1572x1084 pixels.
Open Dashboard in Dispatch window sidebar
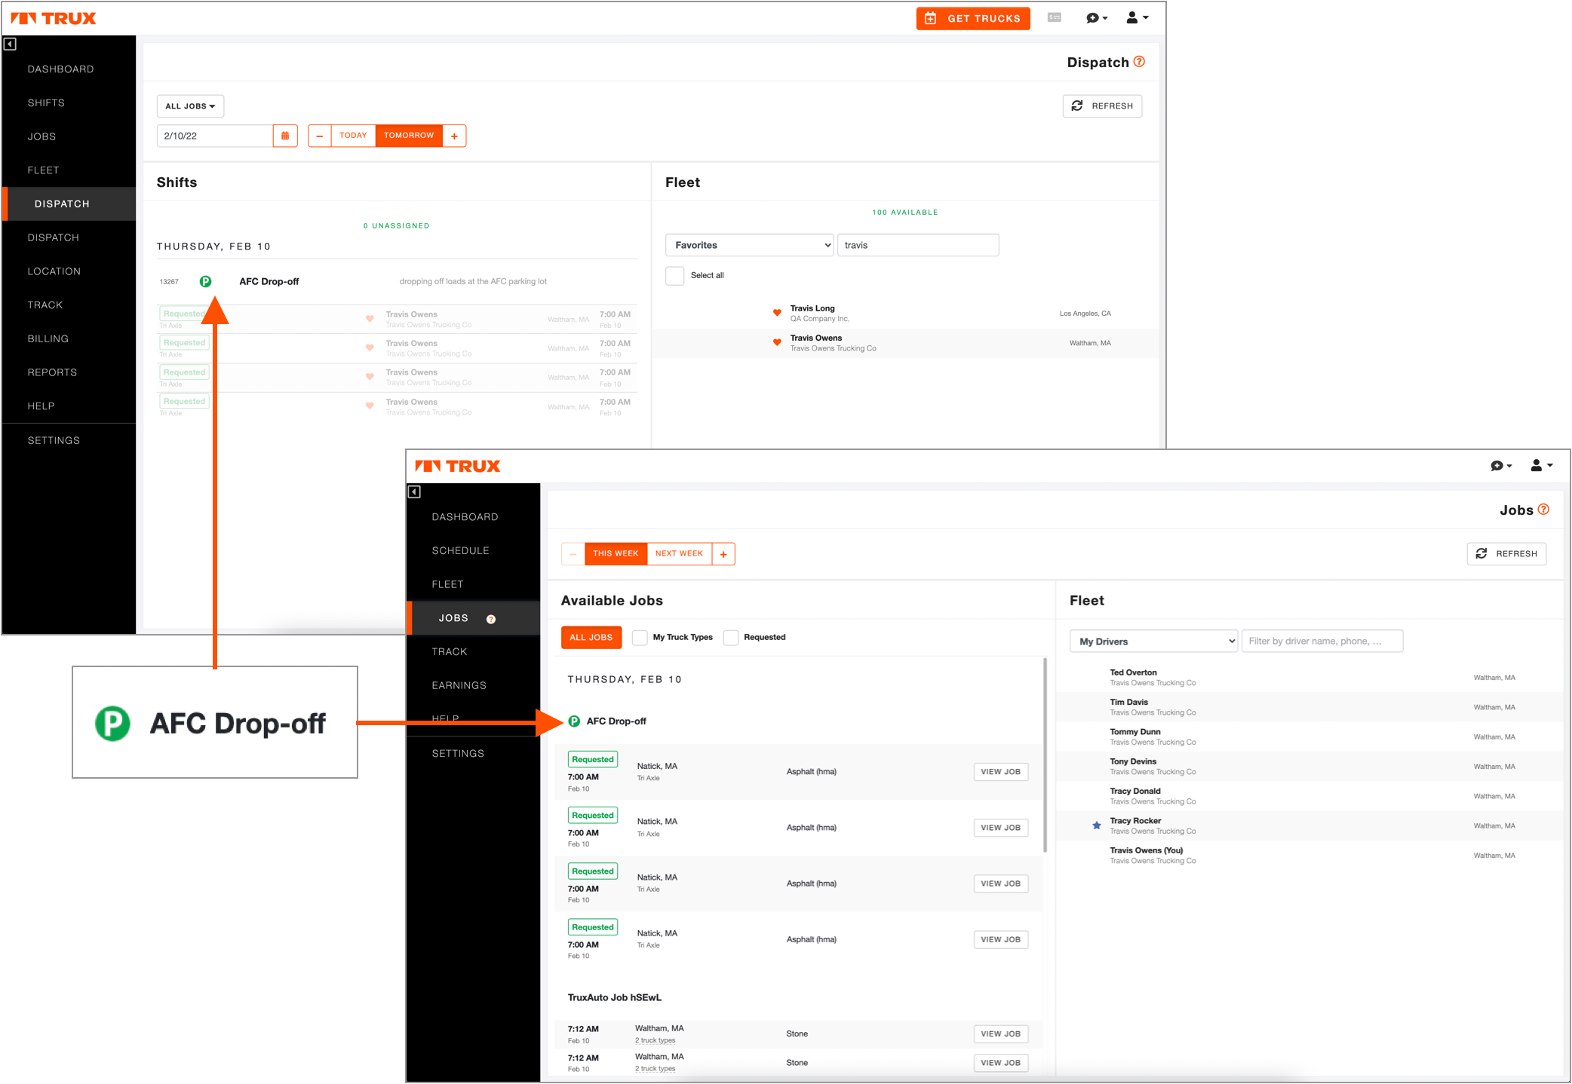[61, 69]
